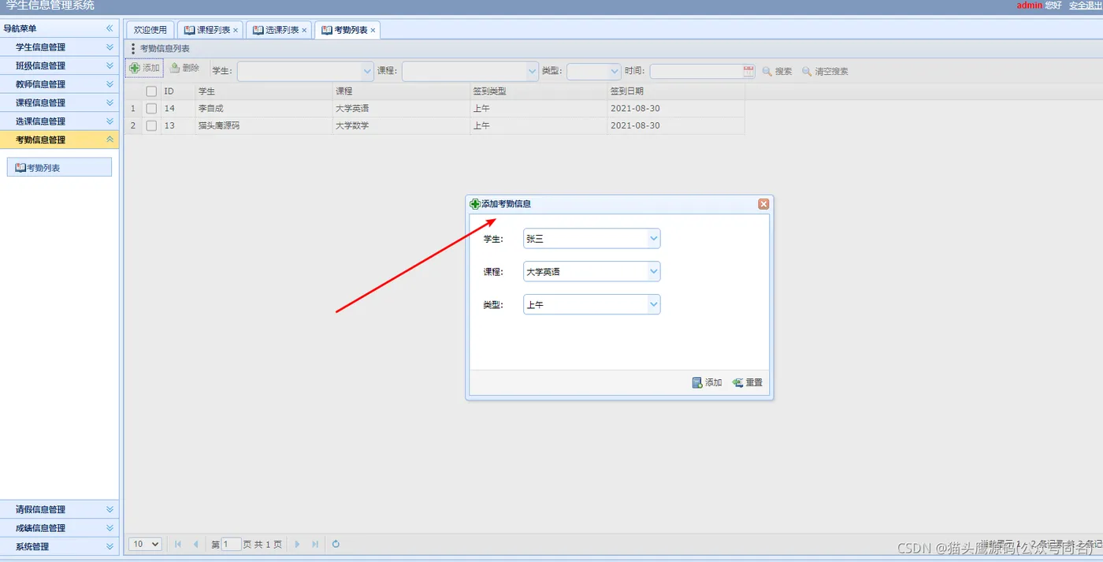Viewport: 1103px width, 562px height.
Task: Expand 成绩信息管理 accordion section
Action: pyautogui.click(x=60, y=528)
